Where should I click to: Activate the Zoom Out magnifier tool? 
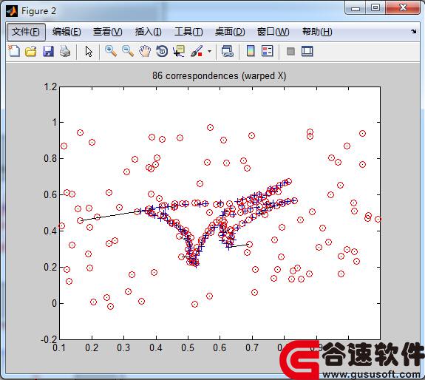128,51
